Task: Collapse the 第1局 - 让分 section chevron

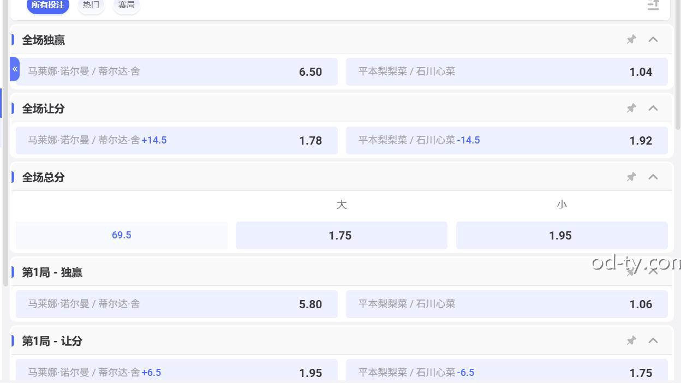Action: coord(653,340)
